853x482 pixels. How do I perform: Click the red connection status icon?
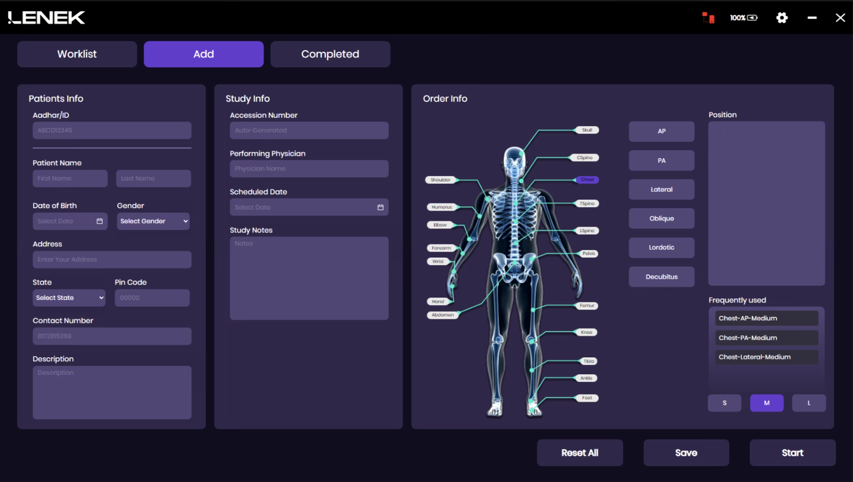point(708,18)
